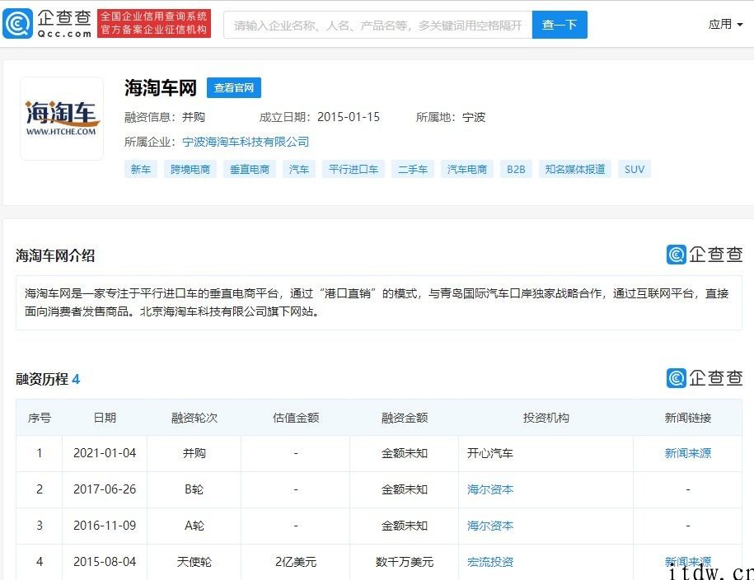Click the 融资历程 section heading

coord(48,379)
